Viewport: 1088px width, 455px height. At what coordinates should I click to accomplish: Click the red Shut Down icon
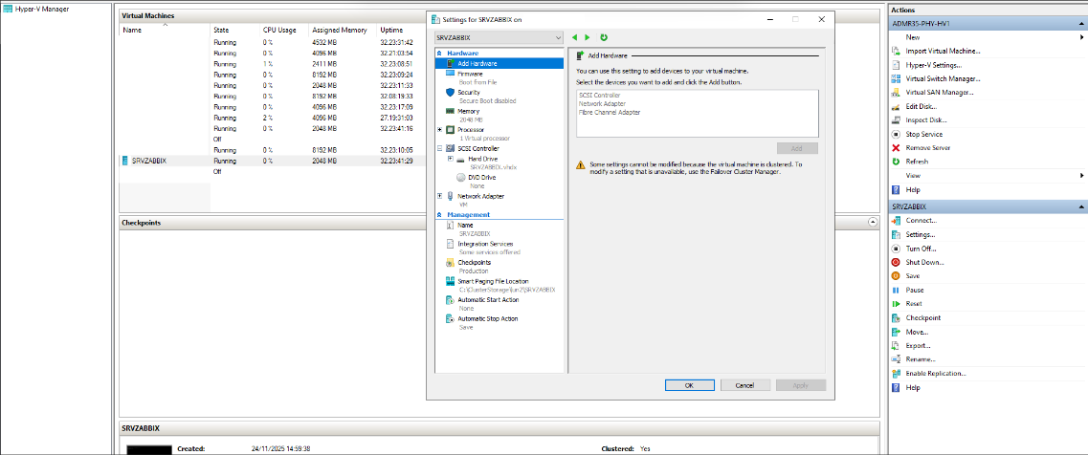point(895,262)
